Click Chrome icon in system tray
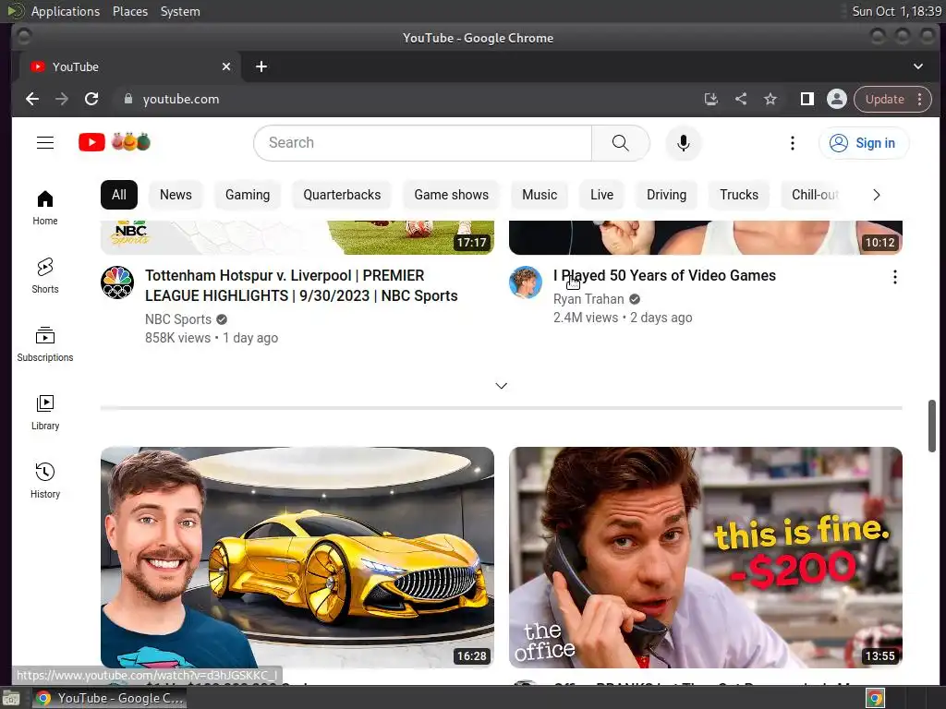946x709 pixels. click(875, 698)
